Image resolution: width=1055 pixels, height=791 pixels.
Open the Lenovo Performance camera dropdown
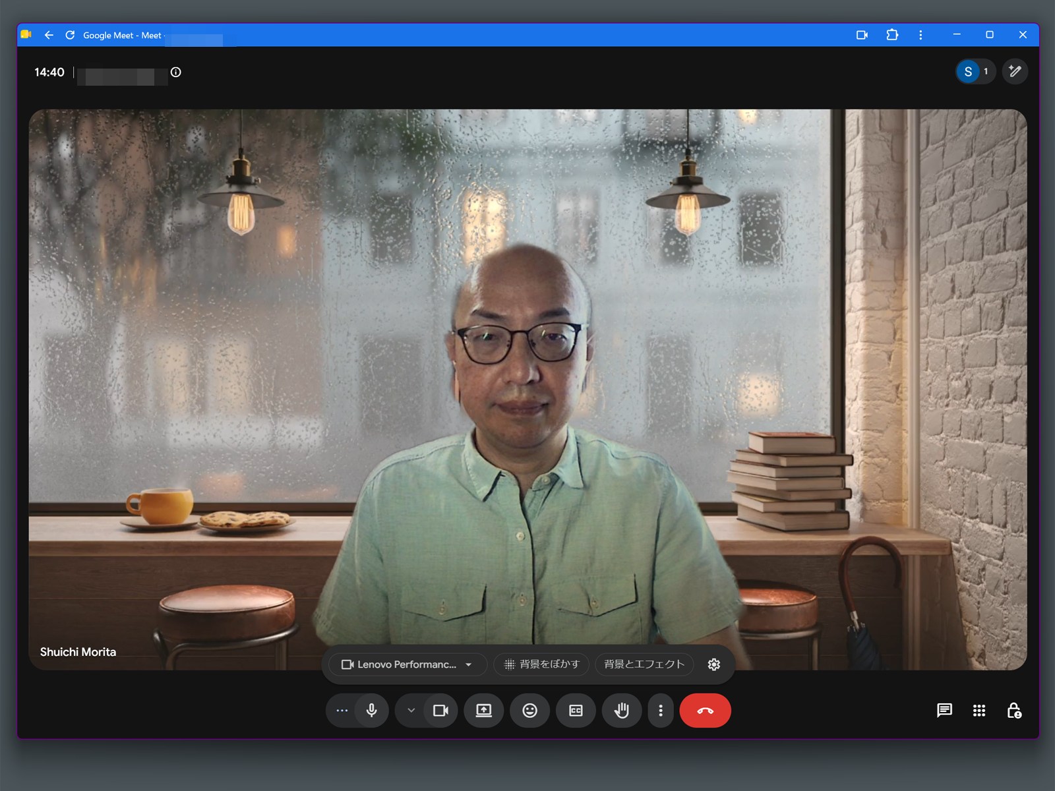click(407, 664)
